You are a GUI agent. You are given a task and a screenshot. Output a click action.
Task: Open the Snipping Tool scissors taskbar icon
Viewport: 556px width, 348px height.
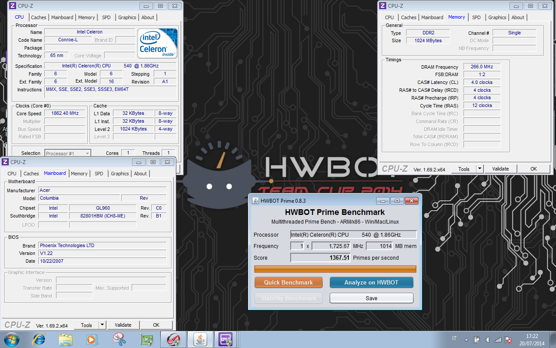pyautogui.click(x=119, y=339)
